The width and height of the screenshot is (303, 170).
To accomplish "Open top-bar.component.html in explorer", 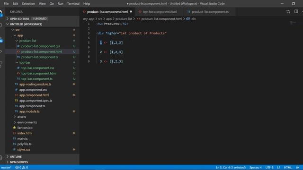I will point(39,73).
